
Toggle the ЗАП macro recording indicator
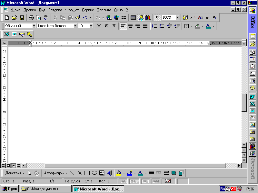point(123,181)
